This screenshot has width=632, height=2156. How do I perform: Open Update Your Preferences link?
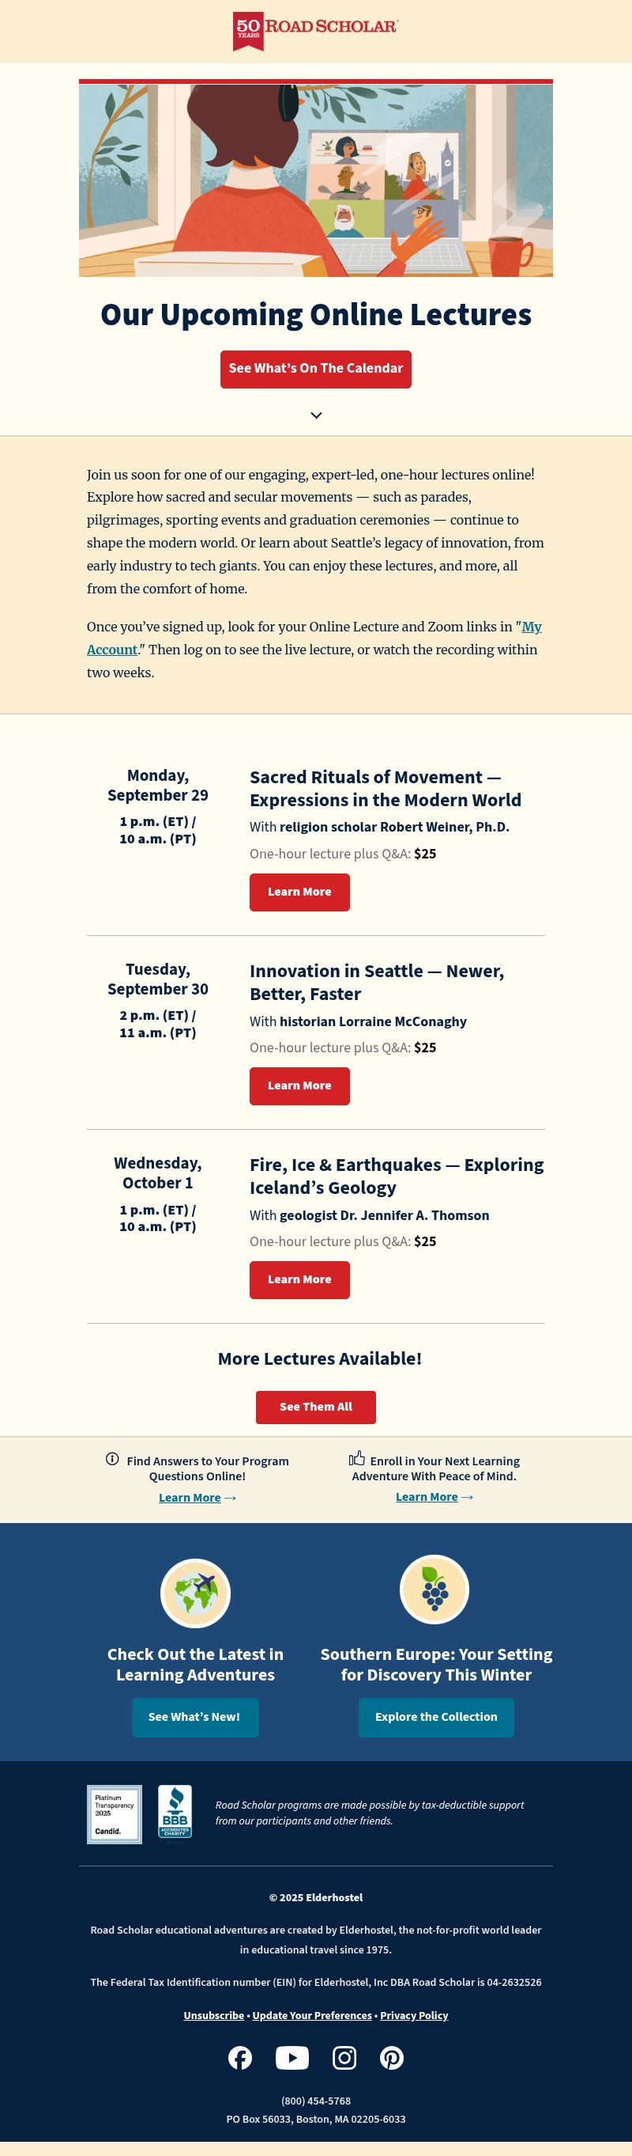[312, 2015]
